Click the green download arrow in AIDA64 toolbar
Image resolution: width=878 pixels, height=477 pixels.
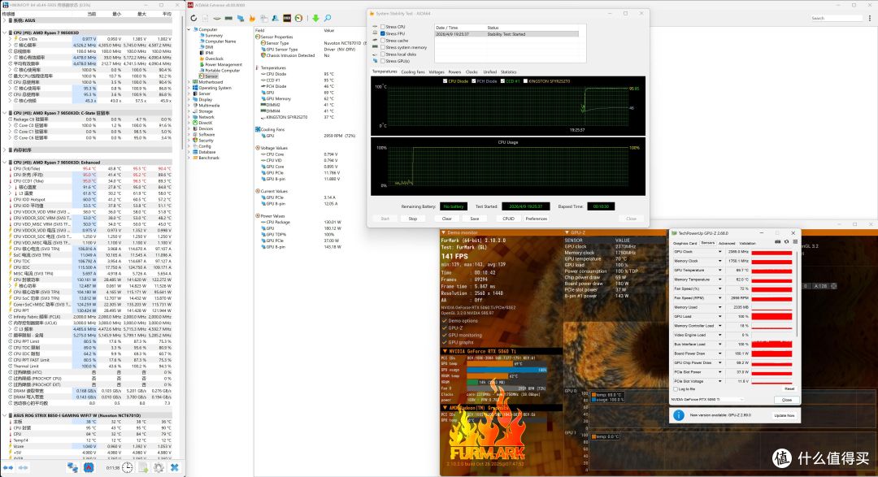tap(315, 19)
